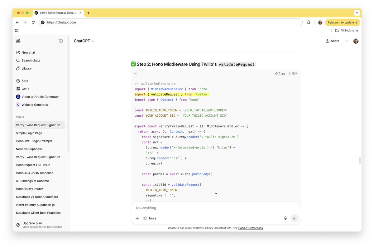Open Cookie Preferences link
The image size is (374, 248).
coord(251,228)
